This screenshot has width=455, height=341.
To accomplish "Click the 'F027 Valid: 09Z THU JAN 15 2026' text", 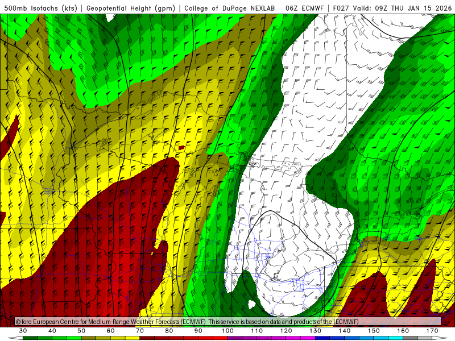I will click(x=392, y=8).
